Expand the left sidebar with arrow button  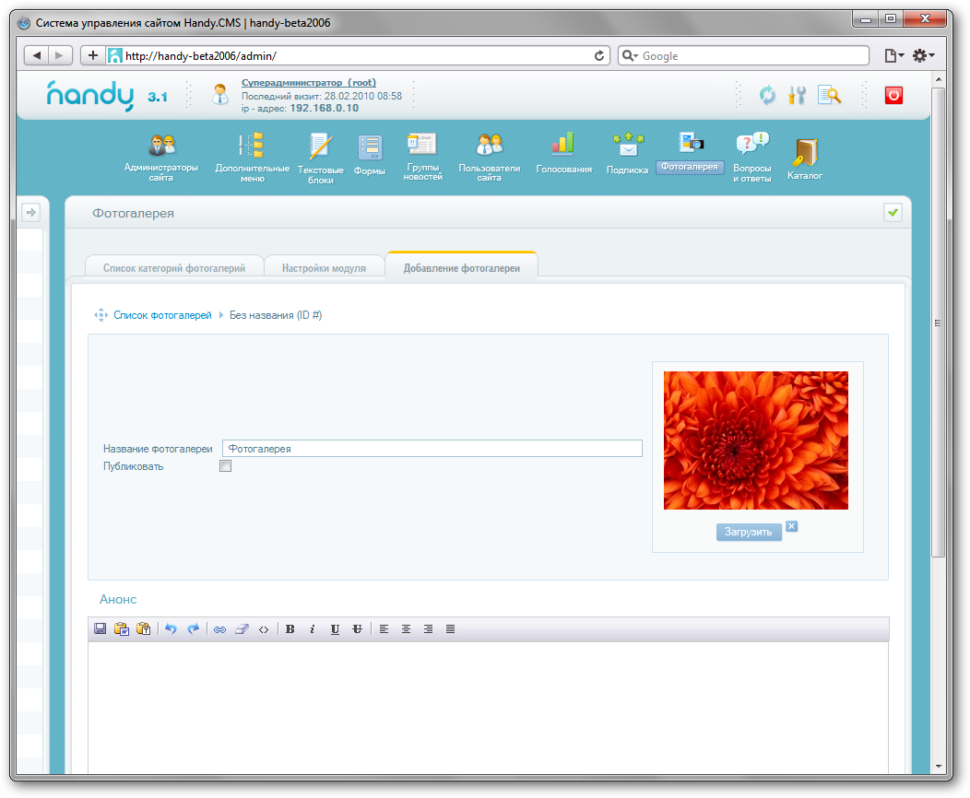(30, 213)
